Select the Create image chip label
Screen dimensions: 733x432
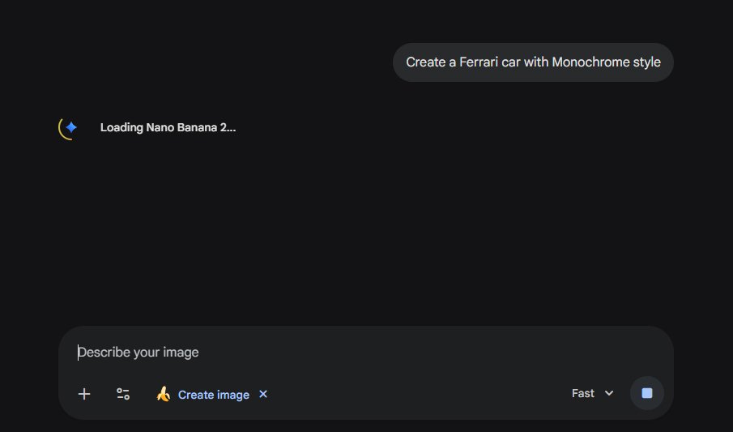tap(214, 395)
